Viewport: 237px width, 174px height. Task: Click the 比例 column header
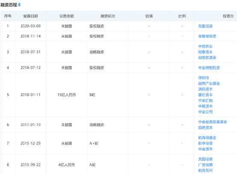(182, 16)
